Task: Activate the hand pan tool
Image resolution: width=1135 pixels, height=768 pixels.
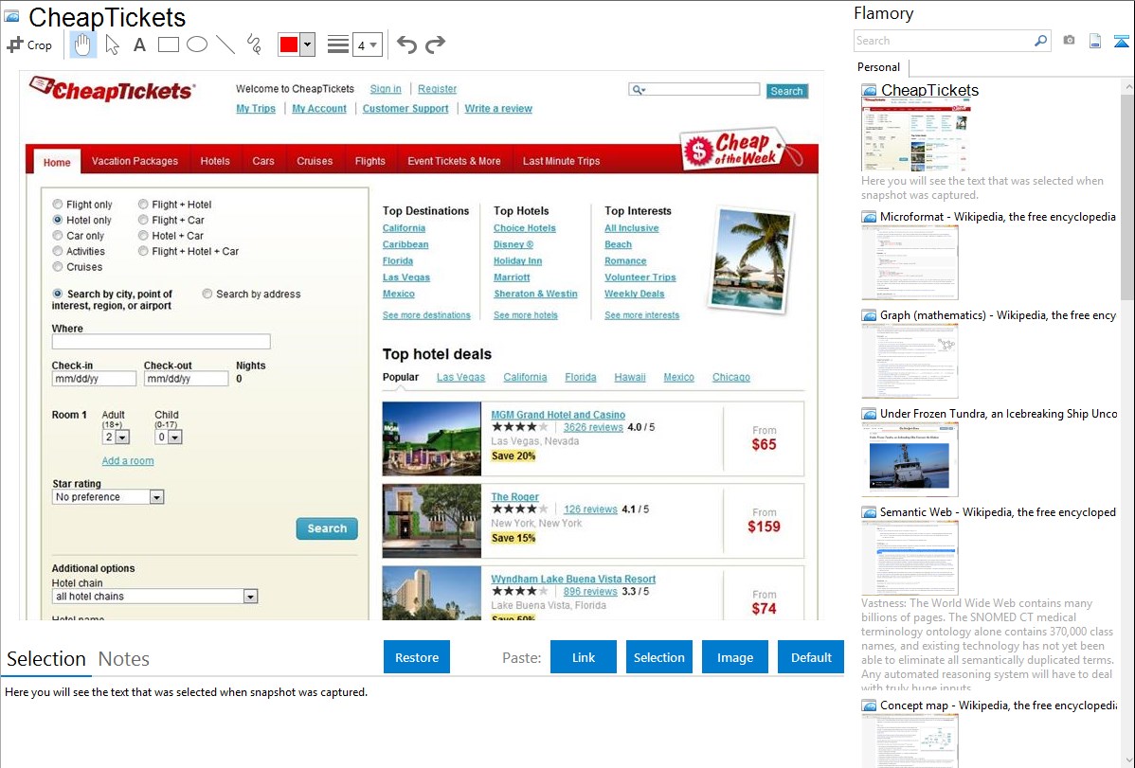Action: [82, 45]
